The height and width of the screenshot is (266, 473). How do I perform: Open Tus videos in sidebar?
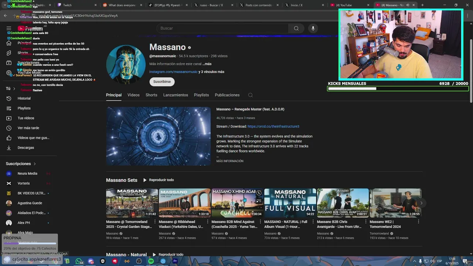25,118
